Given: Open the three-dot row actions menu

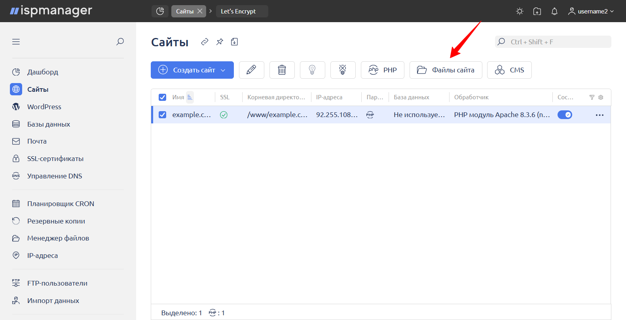Looking at the screenshot, I should click(x=599, y=115).
